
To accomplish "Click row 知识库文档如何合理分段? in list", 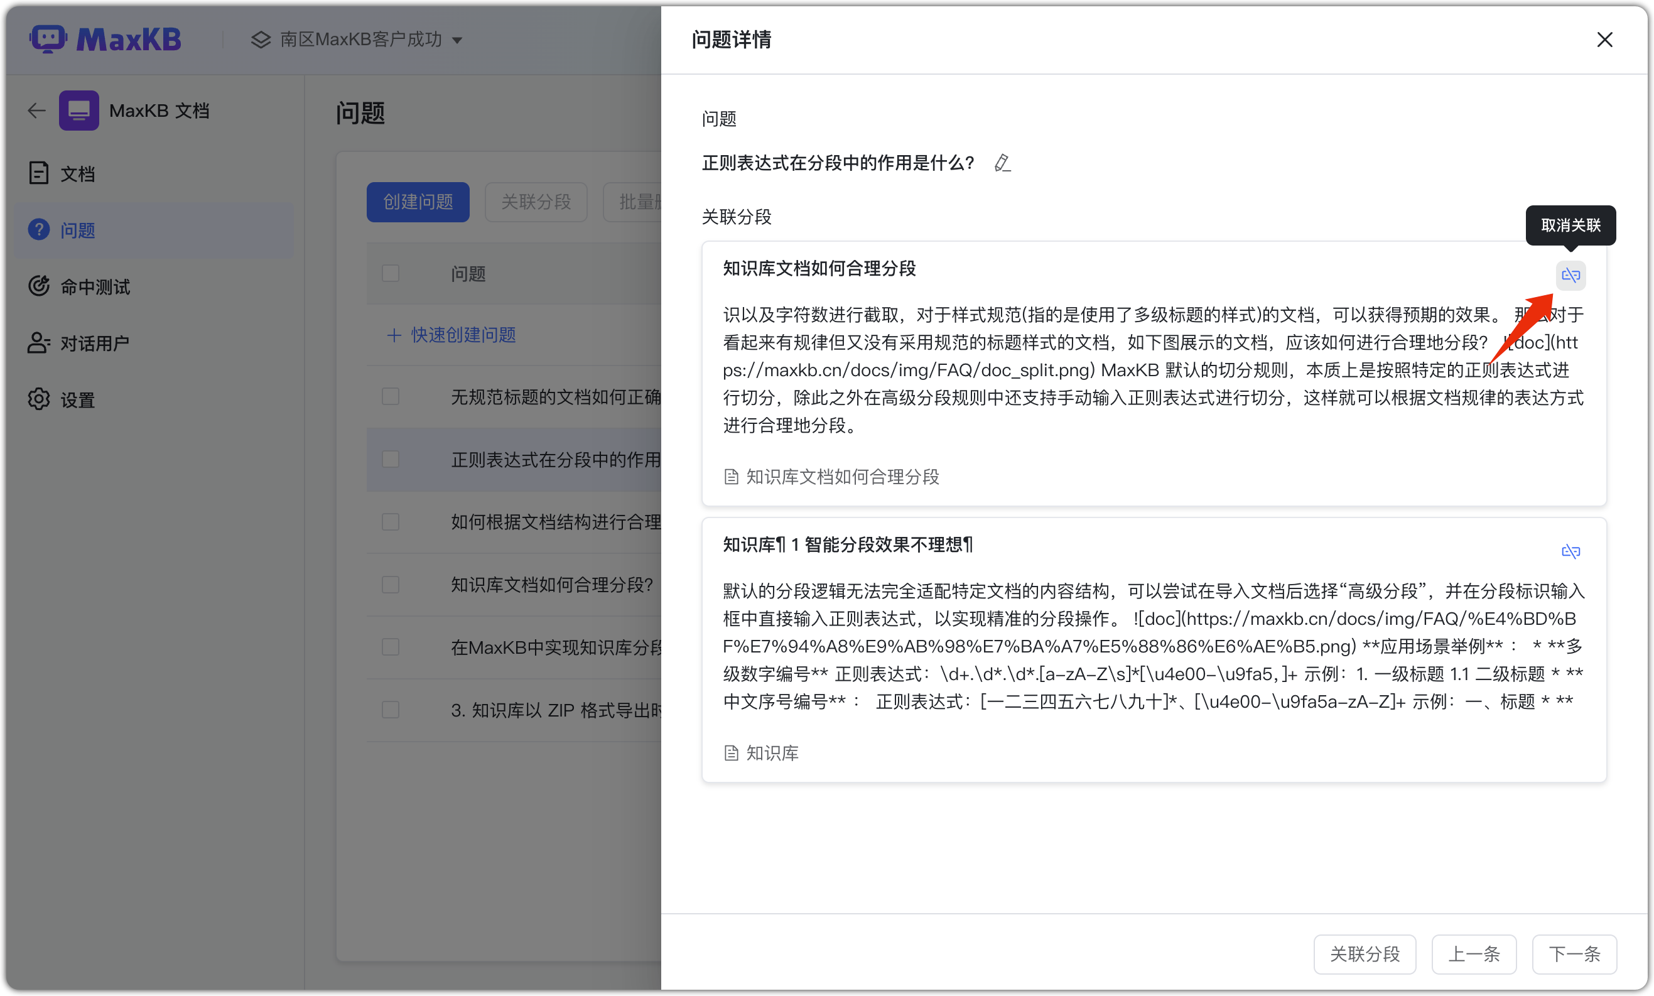I will pyautogui.click(x=514, y=585).
